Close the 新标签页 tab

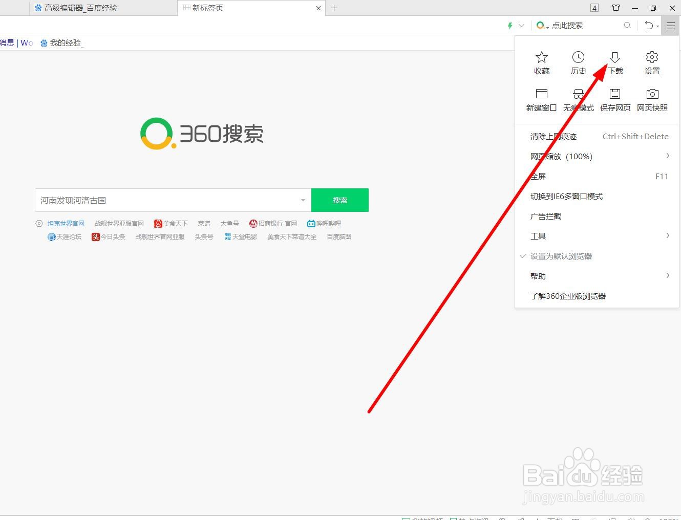pyautogui.click(x=318, y=8)
